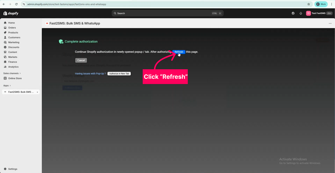Select Online Store sales channel
Screen dimensions: 335x173
[x=15, y=78]
